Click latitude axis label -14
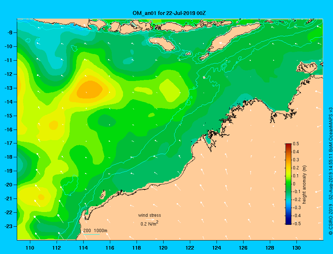 pyautogui.click(x=8, y=102)
